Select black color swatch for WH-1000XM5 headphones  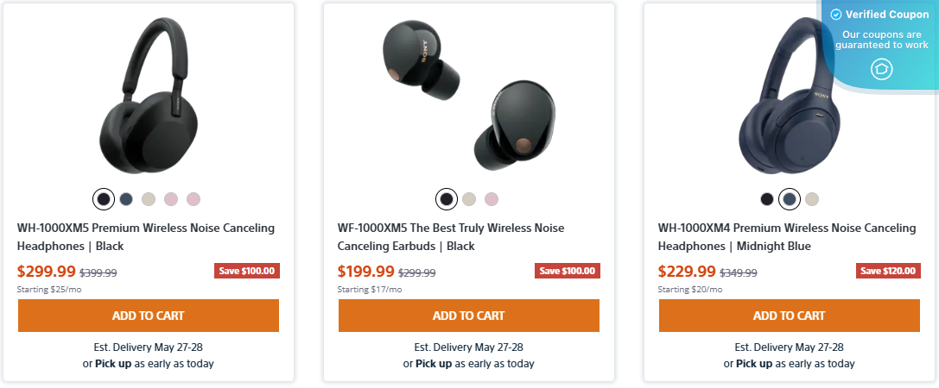point(104,199)
